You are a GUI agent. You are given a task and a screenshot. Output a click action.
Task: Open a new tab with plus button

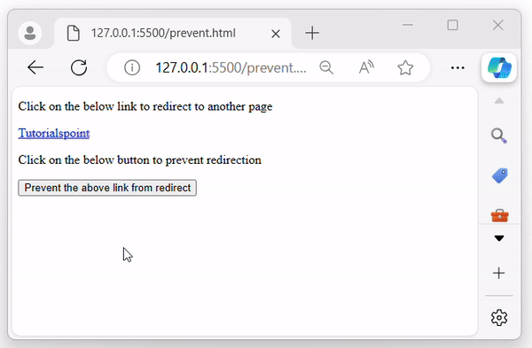pos(312,34)
